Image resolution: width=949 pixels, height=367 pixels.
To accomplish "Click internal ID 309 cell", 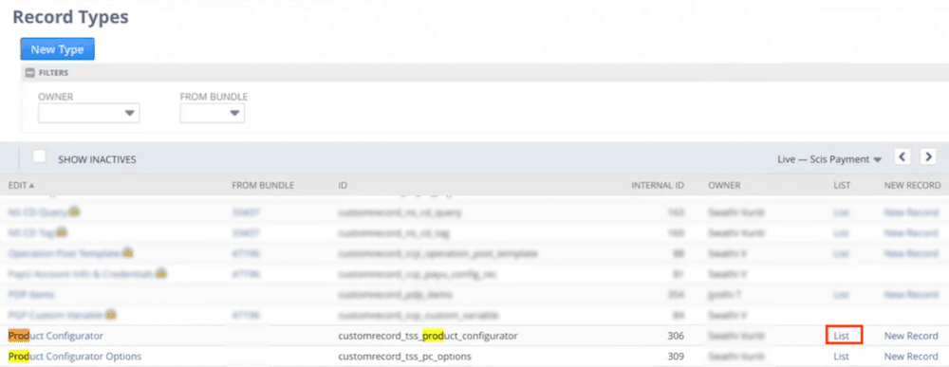I will 677,357.
